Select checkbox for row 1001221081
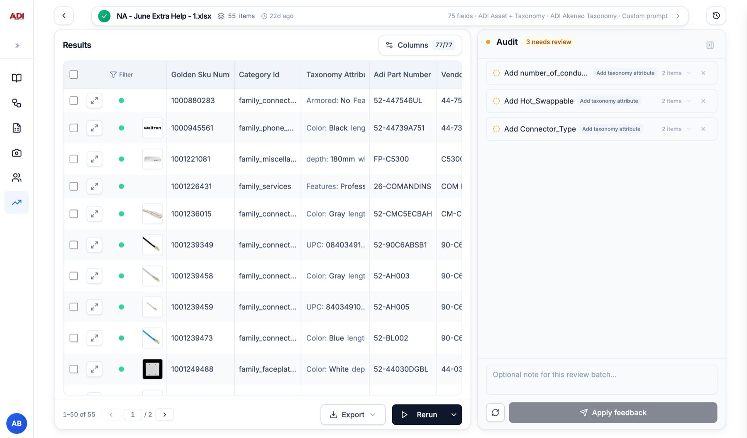The height and width of the screenshot is (438, 747). tap(74, 159)
